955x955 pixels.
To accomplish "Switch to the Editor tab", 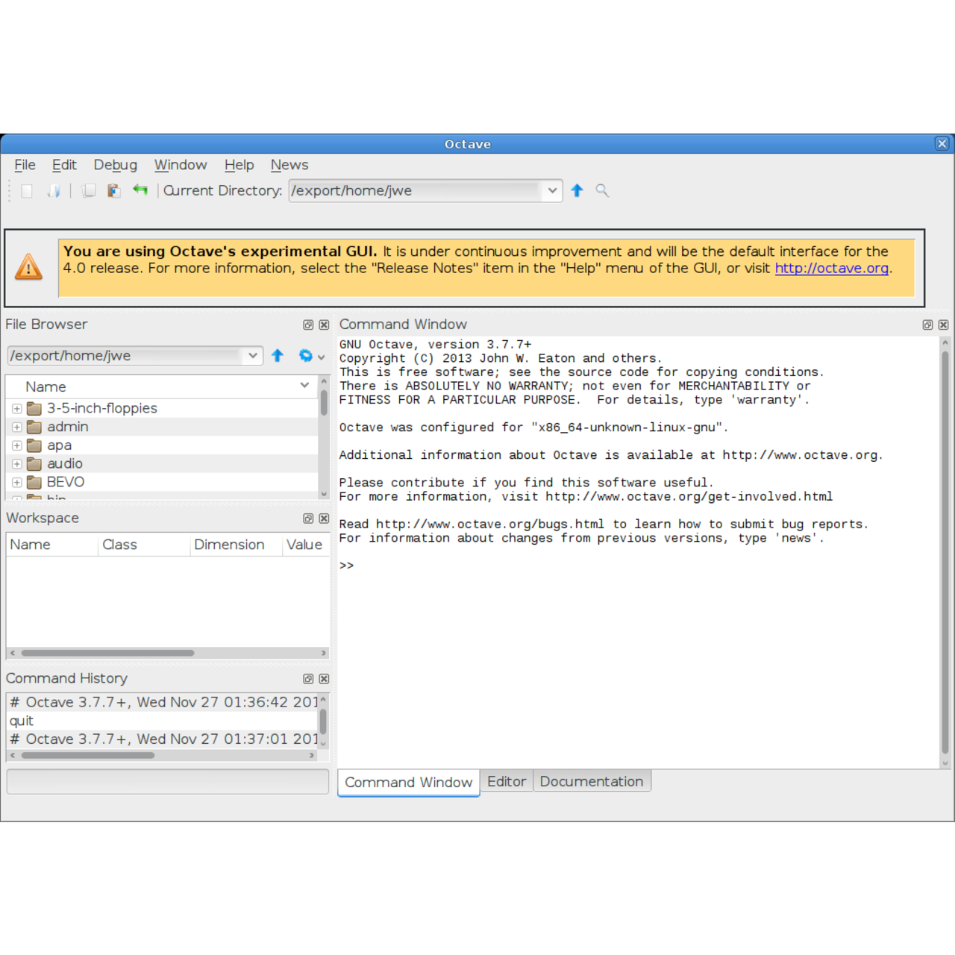I will coord(506,781).
